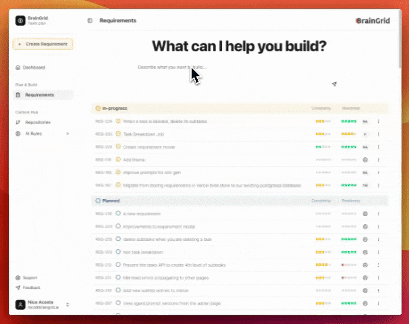Expand the AI Rules chevron
409x324 pixels.
click(67, 134)
